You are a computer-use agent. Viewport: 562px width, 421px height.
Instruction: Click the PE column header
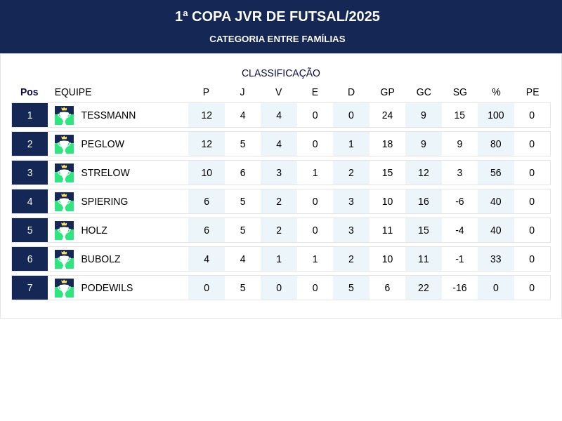pyautogui.click(x=532, y=92)
